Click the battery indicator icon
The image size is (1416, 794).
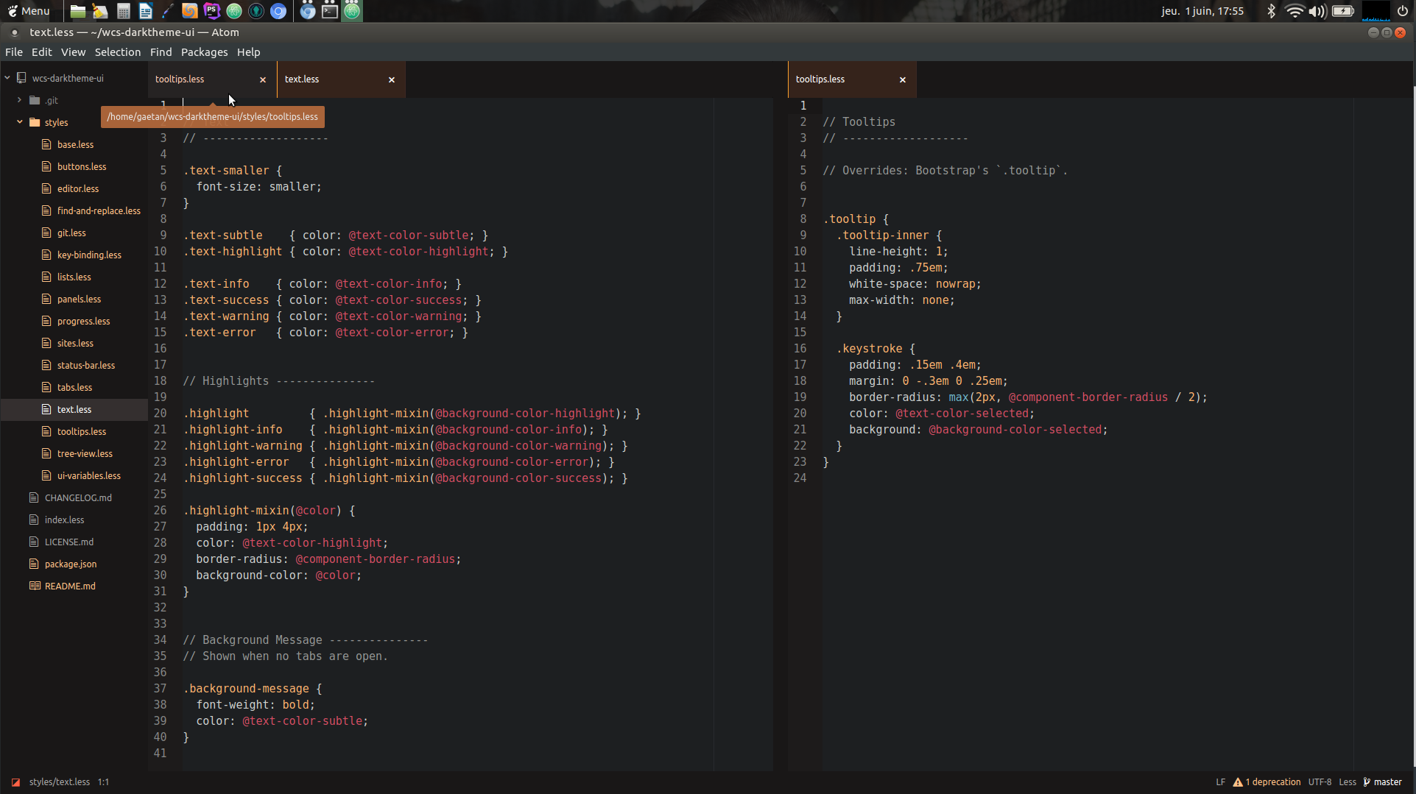coord(1342,11)
